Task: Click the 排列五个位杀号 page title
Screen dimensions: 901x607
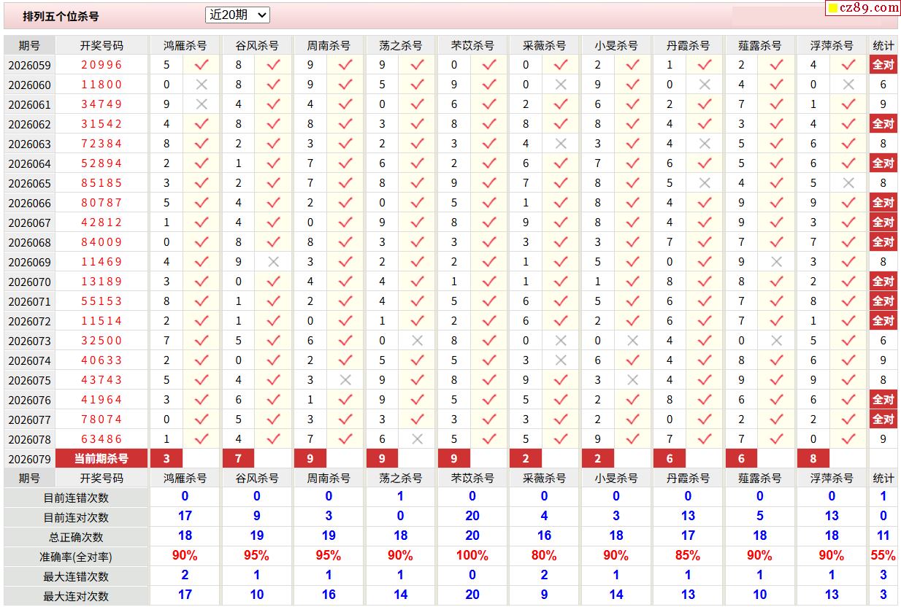Action: pyautogui.click(x=61, y=16)
